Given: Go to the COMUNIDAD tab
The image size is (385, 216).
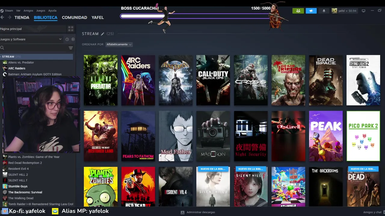Looking at the screenshot, I should [74, 17].
